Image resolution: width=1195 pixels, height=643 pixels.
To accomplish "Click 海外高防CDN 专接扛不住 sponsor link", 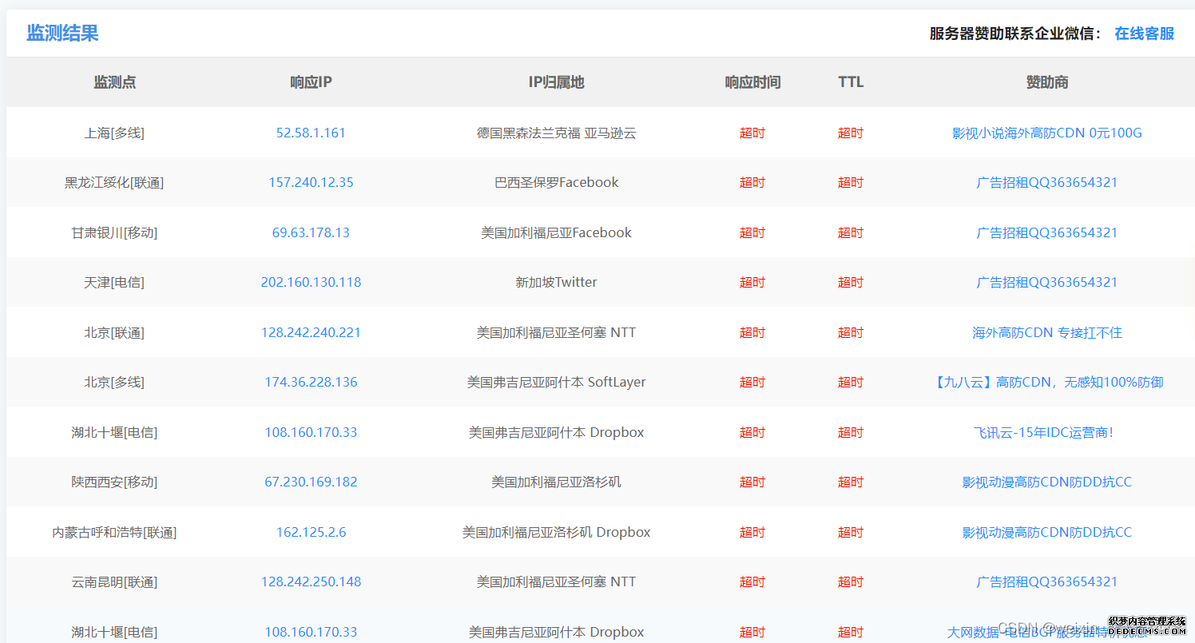I will [1046, 332].
